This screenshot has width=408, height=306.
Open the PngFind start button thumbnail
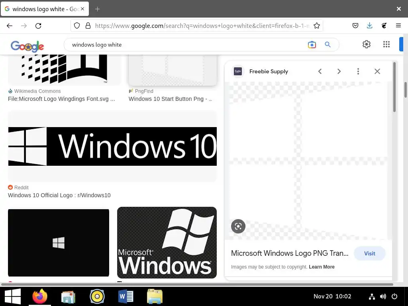tap(173, 70)
